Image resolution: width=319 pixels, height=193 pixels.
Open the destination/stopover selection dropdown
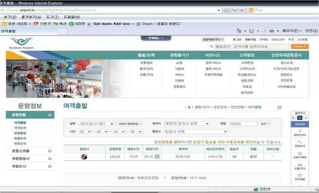[x=187, y=124]
